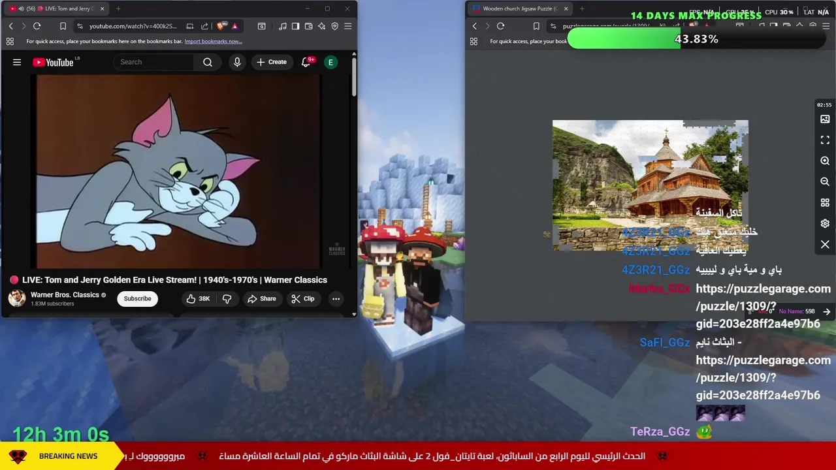Image resolution: width=836 pixels, height=470 pixels.
Task: Reload the YouTube page
Action: 37,26
